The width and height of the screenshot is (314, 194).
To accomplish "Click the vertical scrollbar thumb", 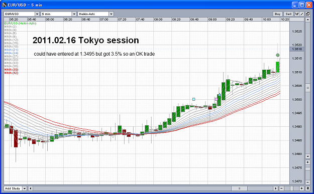I will tap(308, 88).
